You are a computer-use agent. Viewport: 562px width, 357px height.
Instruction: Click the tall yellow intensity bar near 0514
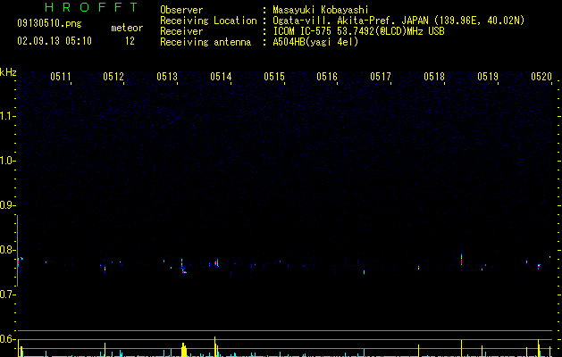click(x=215, y=346)
